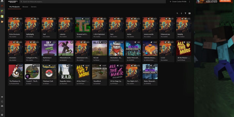Switch to the Browse tab
The width and height of the screenshot is (234, 117).
point(25,7)
